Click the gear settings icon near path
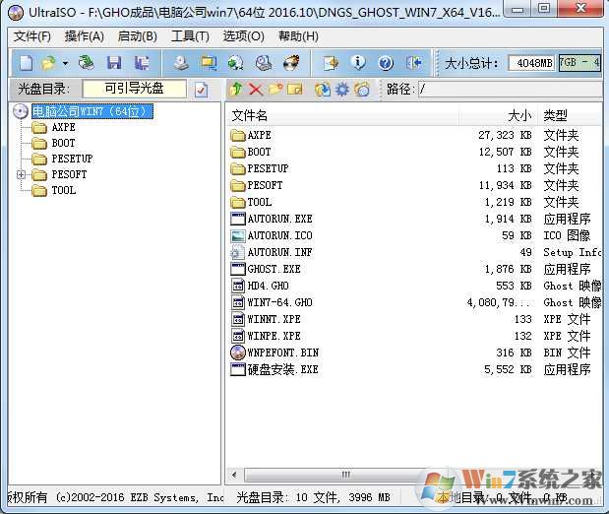609x514 pixels. 341,90
